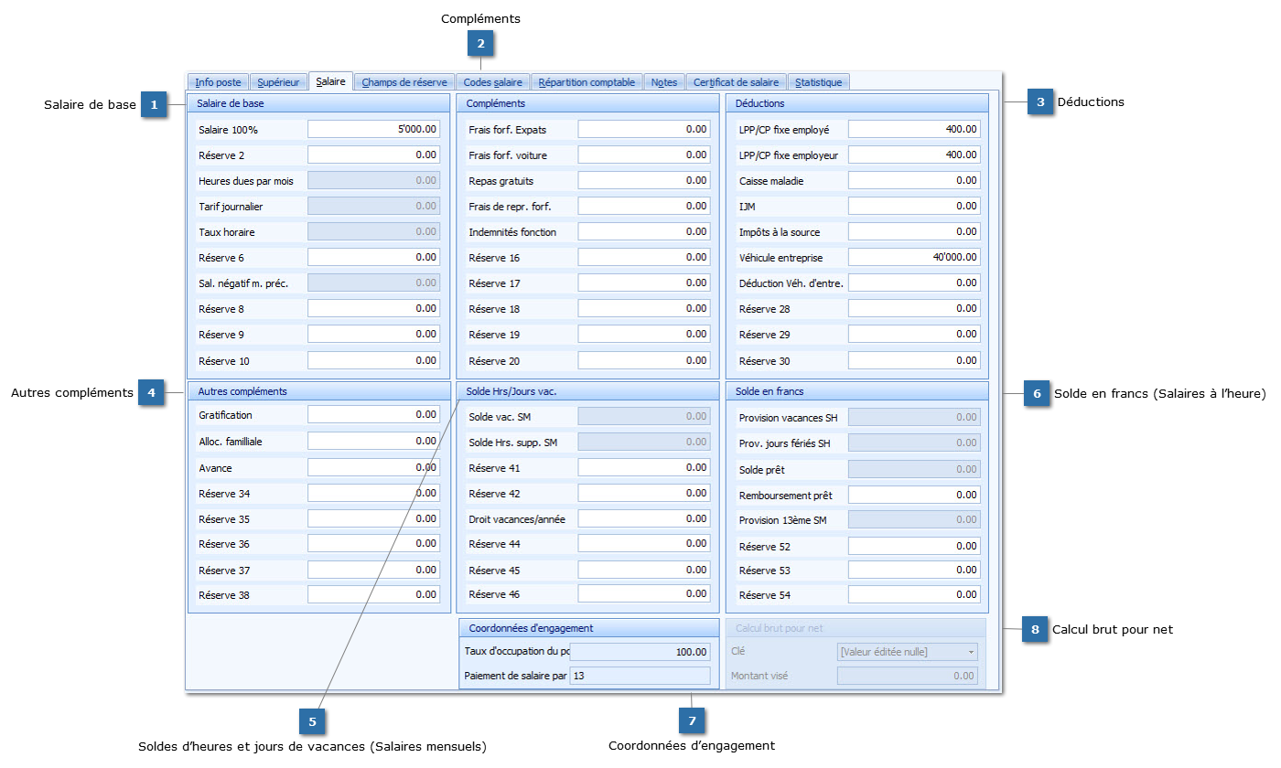Click numbered callout 1 for Salaire de base

[x=154, y=105]
